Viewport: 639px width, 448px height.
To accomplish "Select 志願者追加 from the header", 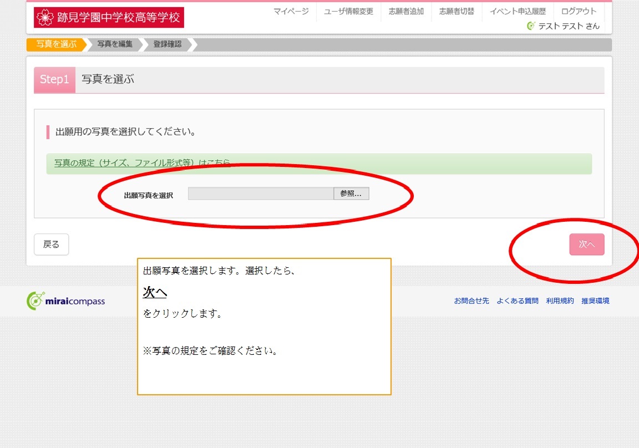I will [406, 12].
